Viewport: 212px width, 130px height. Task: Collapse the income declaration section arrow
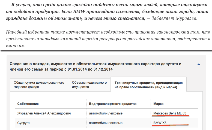[x=199, y=64]
